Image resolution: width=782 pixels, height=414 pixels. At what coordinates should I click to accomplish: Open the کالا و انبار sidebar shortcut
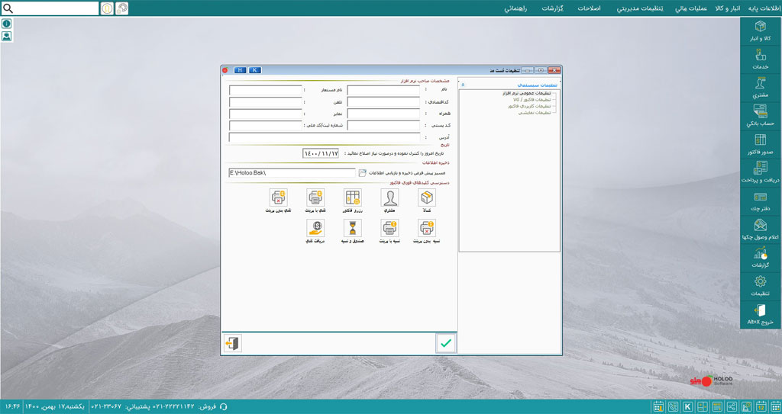pos(760,31)
